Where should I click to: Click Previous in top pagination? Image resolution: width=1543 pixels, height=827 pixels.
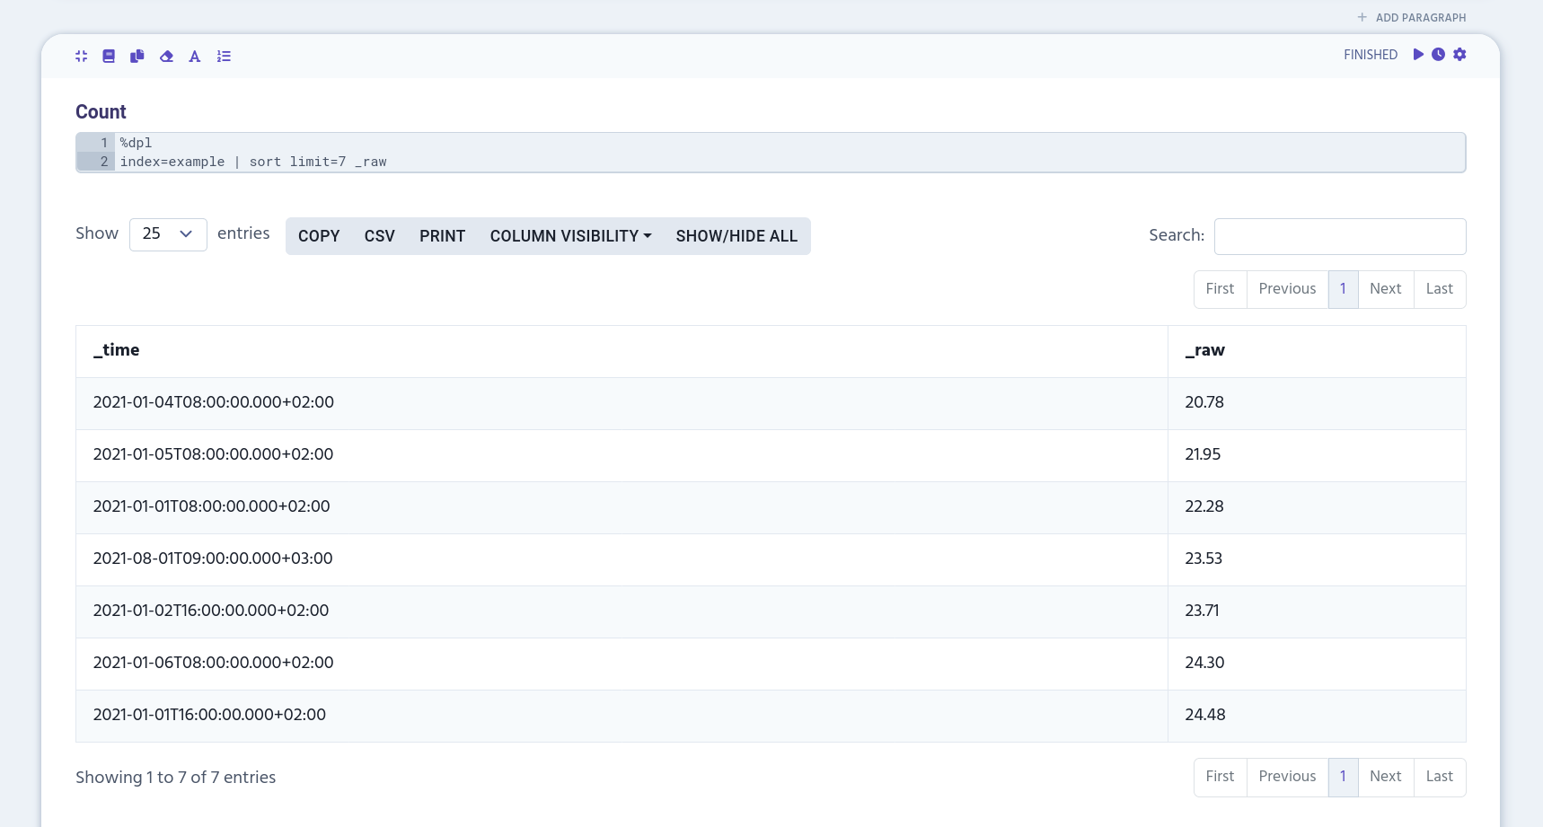1288,289
